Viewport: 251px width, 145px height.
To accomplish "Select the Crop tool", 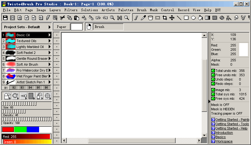I will 165,18.
